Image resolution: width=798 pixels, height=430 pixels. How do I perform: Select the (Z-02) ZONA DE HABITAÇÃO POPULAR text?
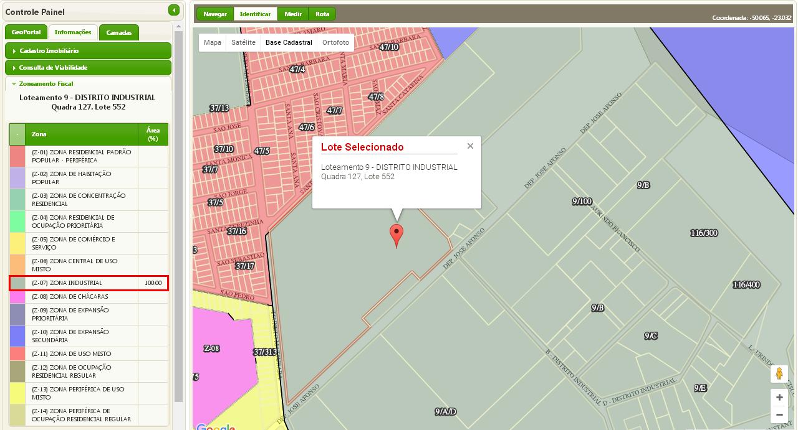pos(72,178)
